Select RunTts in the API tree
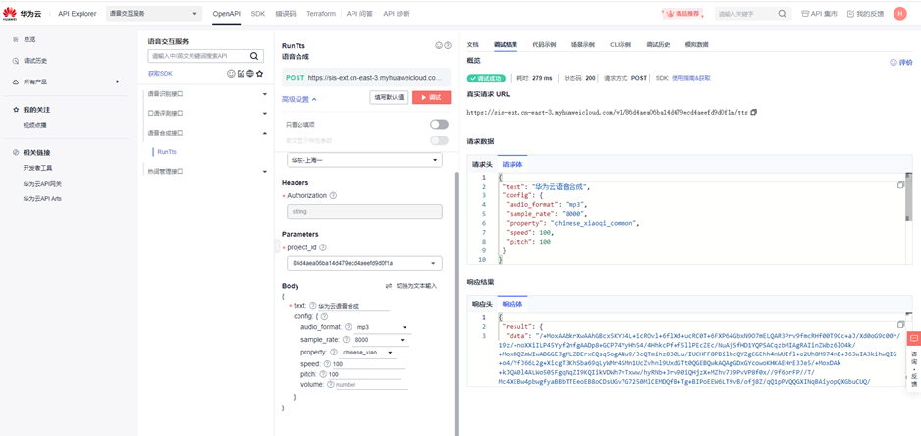921x436 pixels. tap(167, 152)
